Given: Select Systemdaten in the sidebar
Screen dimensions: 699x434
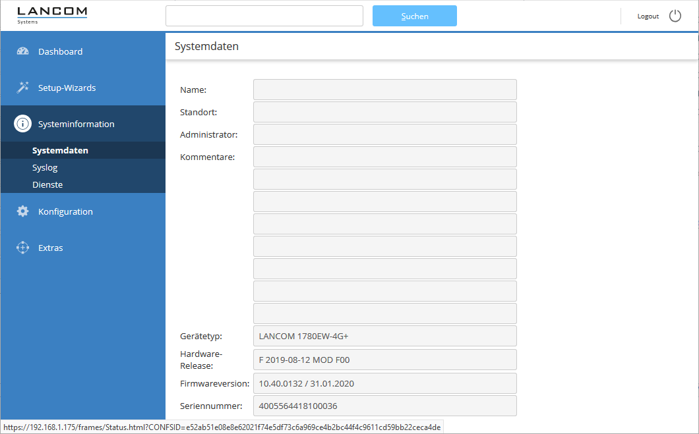Looking at the screenshot, I should point(60,151).
